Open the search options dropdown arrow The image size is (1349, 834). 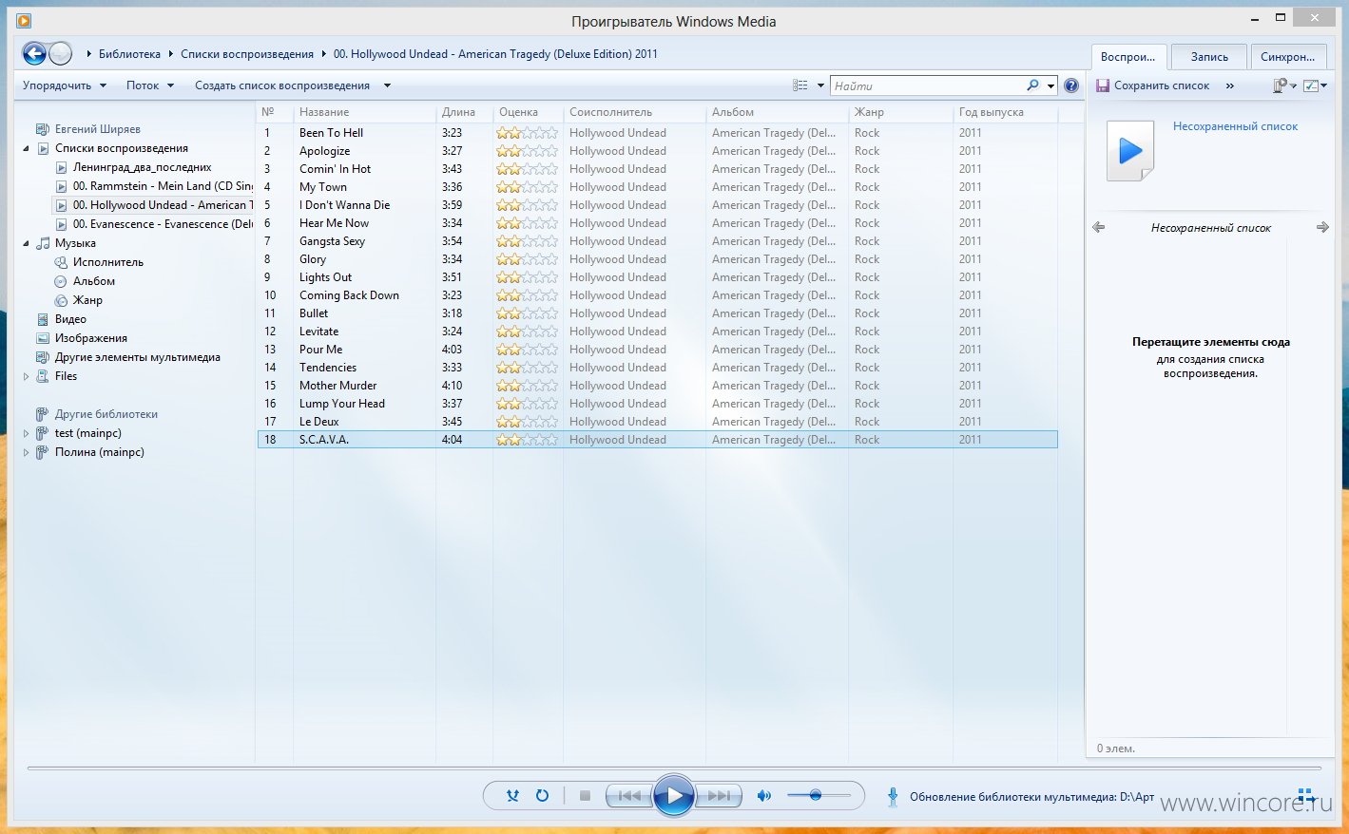pyautogui.click(x=1050, y=85)
